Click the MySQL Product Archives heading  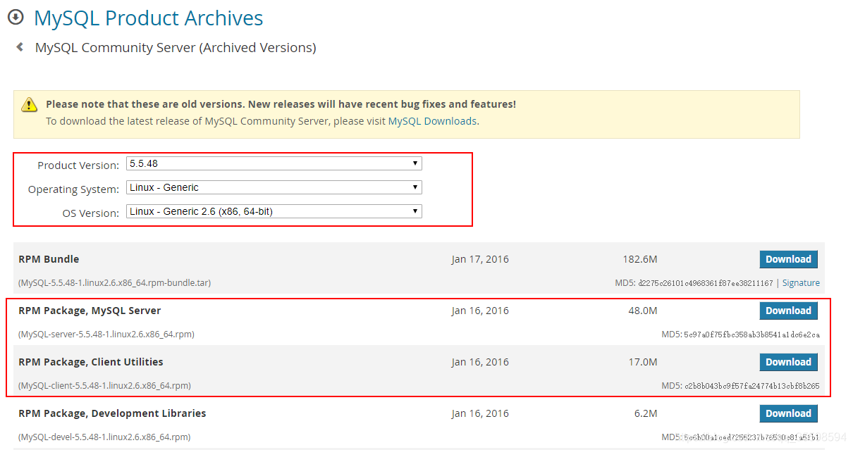pyautogui.click(x=149, y=18)
